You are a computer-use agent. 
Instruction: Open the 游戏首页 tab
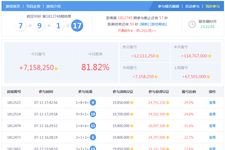coord(13,6)
